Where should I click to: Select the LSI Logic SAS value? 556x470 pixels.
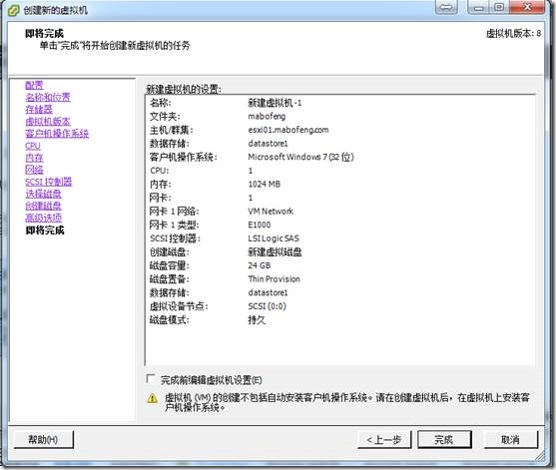tap(274, 238)
